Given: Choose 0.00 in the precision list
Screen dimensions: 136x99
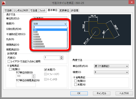Looking at the screenshot, I should coord(50,32).
